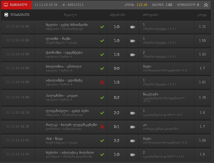
Task: Click red cross on Atalanta - Udinese row
Action: (102, 82)
